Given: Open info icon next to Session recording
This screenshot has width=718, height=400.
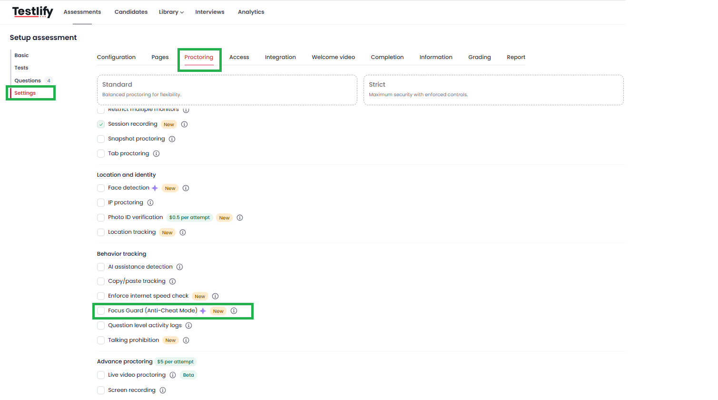Looking at the screenshot, I should pos(185,124).
